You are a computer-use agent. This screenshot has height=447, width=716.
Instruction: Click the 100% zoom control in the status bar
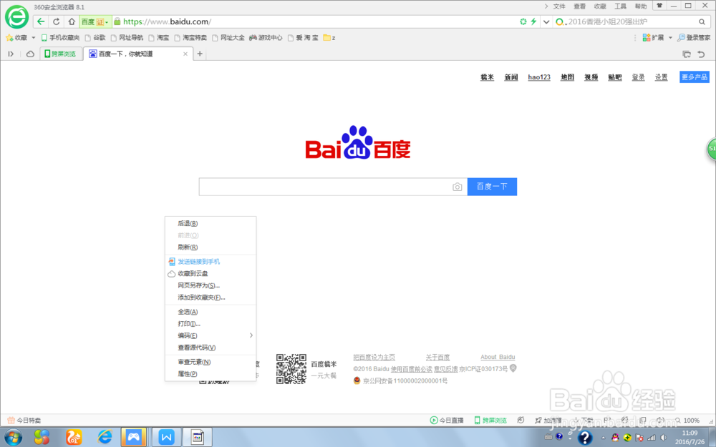point(690,420)
